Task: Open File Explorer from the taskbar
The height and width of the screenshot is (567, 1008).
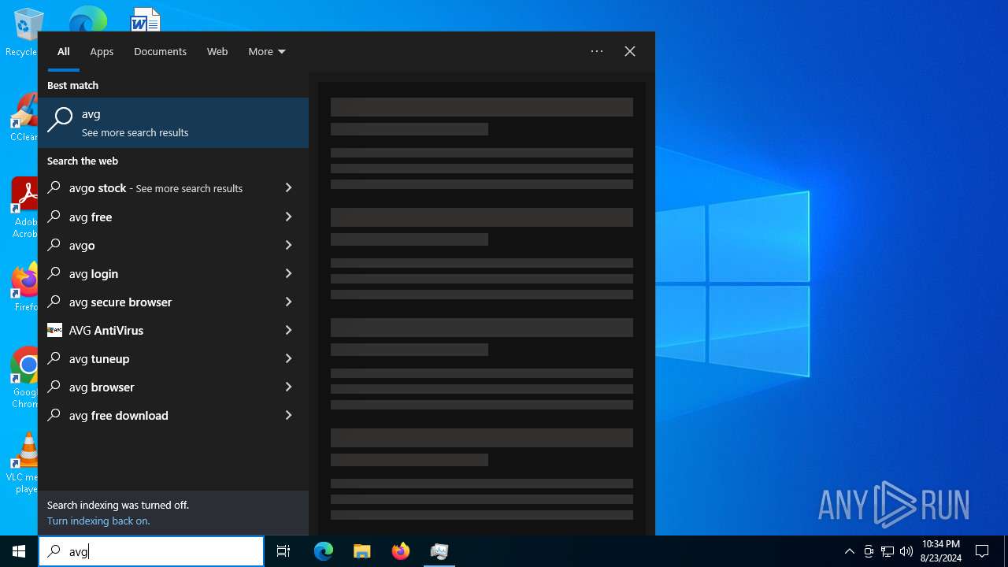Action: (x=362, y=551)
